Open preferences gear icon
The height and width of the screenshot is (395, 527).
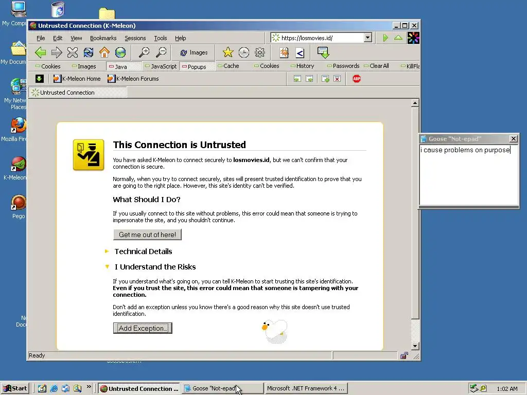tap(260, 52)
